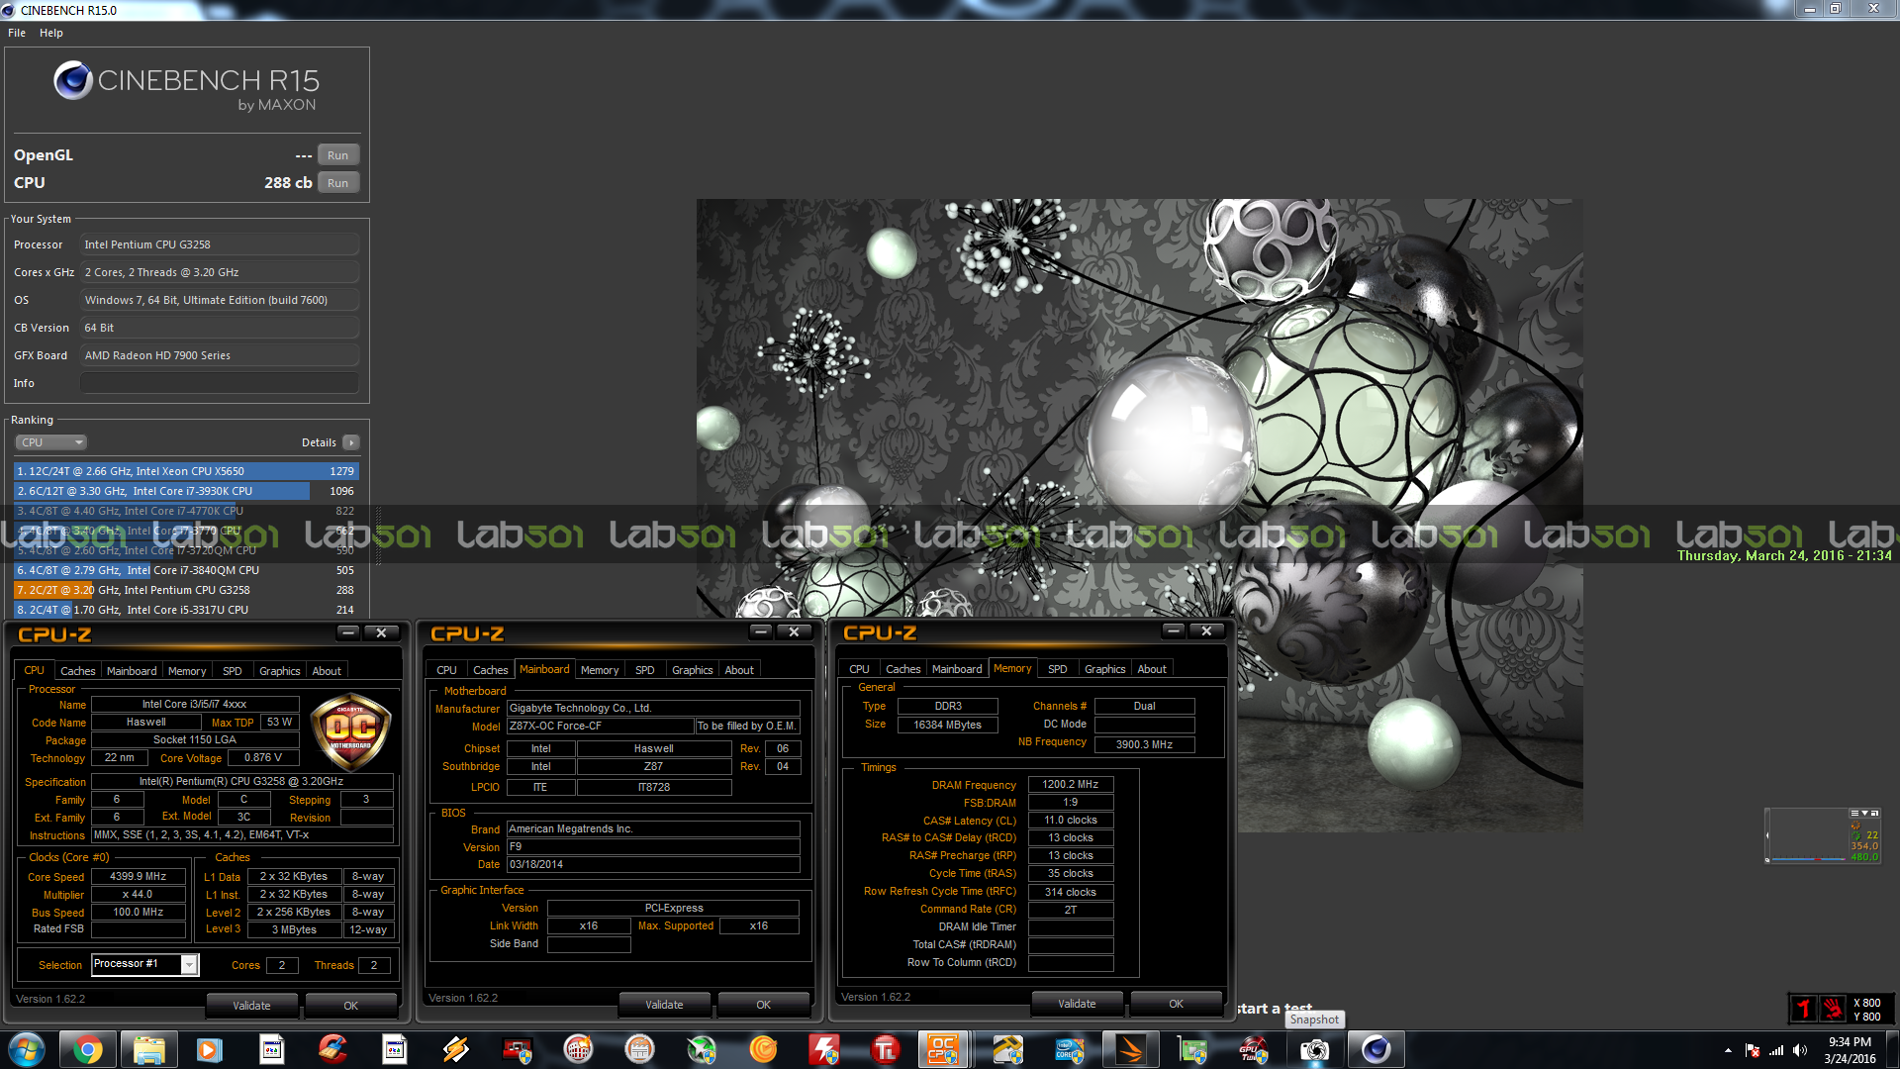The width and height of the screenshot is (1900, 1069).
Task: Run the OpenGL benchmark
Action: pyautogui.click(x=337, y=155)
